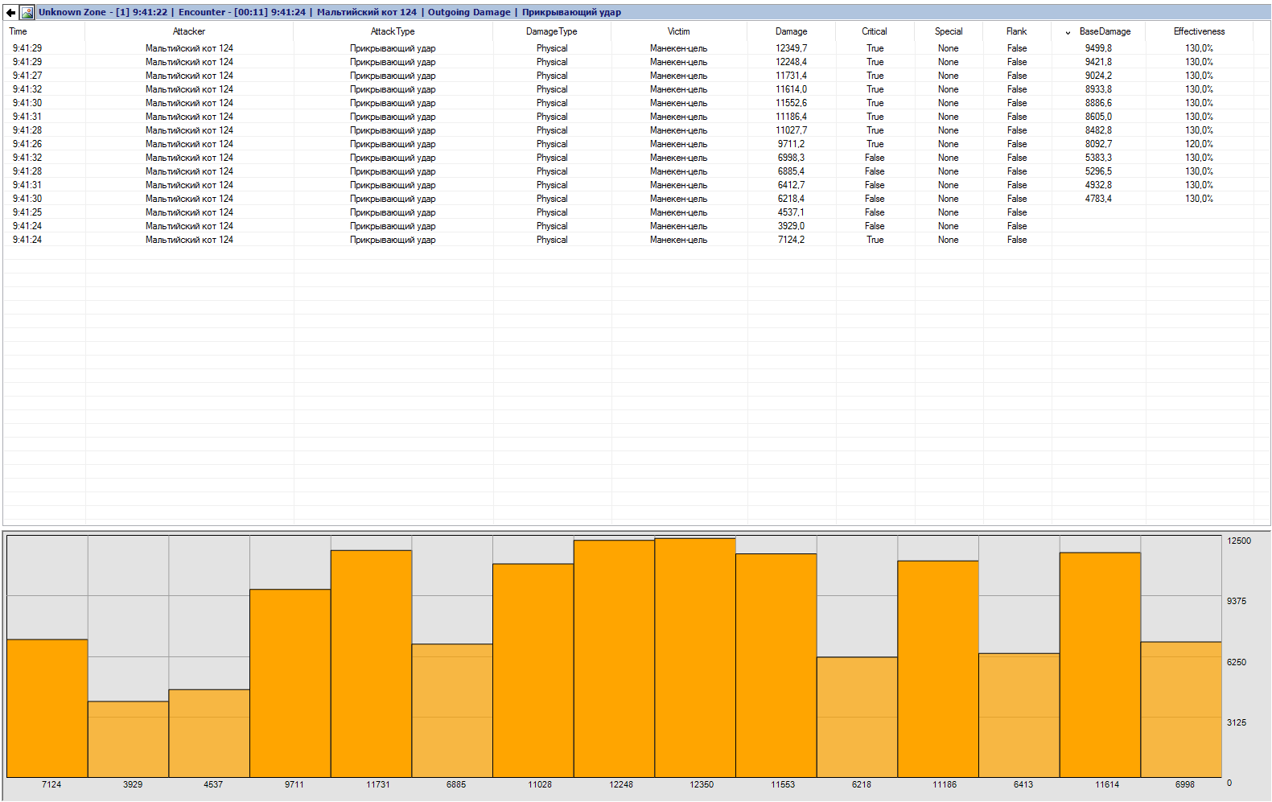Click the chart bar labeled 11731

click(372, 664)
